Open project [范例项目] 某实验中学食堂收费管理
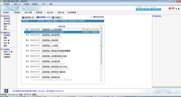Image resolution: width=181 pixels, height=97 pixels. click(x=56, y=51)
